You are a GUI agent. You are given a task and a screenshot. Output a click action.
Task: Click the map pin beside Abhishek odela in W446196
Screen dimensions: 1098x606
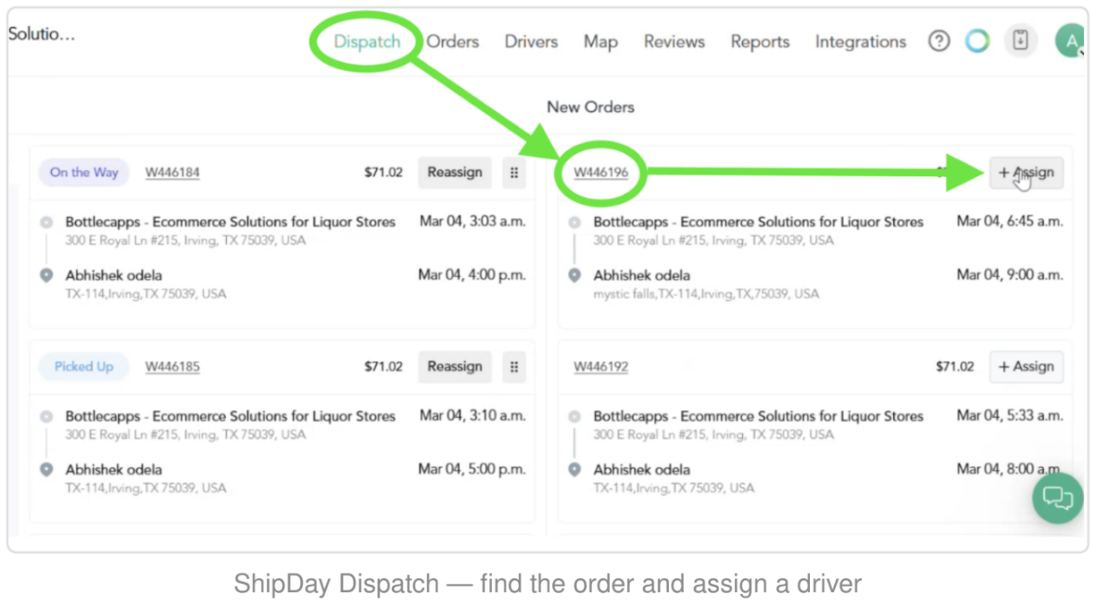[574, 275]
